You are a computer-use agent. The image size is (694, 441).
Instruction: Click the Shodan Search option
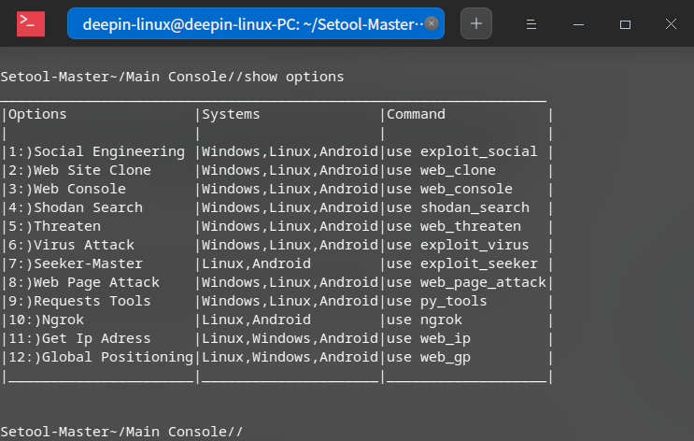[x=88, y=207]
